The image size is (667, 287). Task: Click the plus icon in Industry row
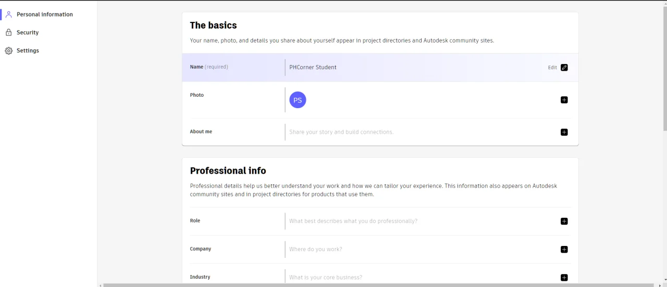pyautogui.click(x=564, y=278)
